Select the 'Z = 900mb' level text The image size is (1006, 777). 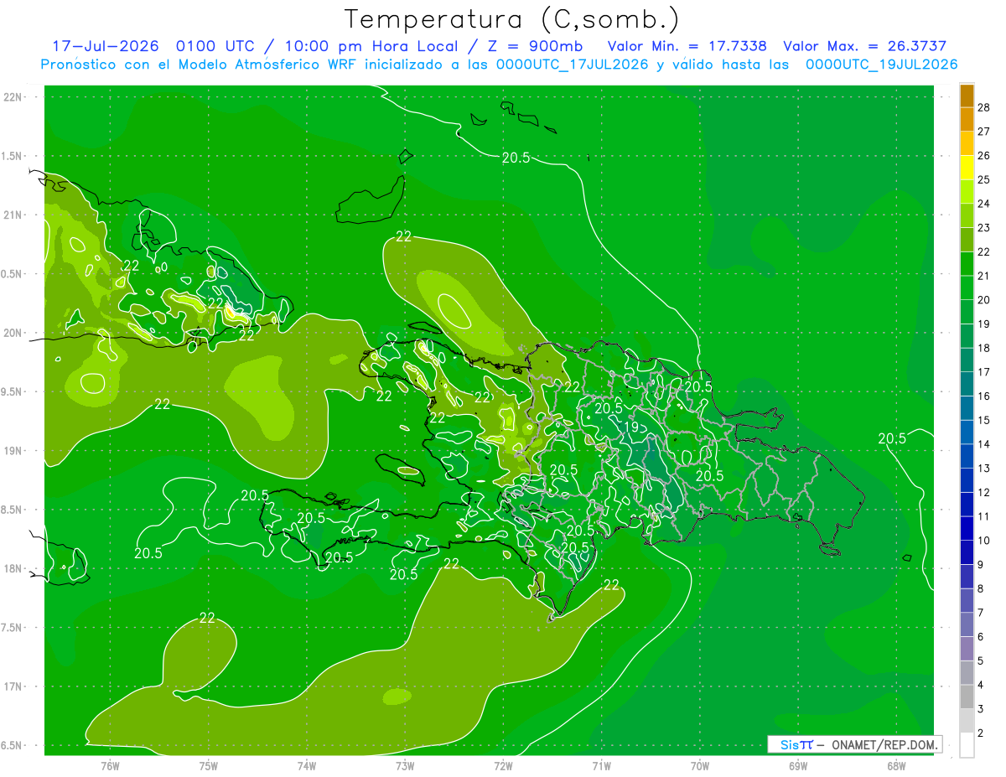(x=537, y=46)
